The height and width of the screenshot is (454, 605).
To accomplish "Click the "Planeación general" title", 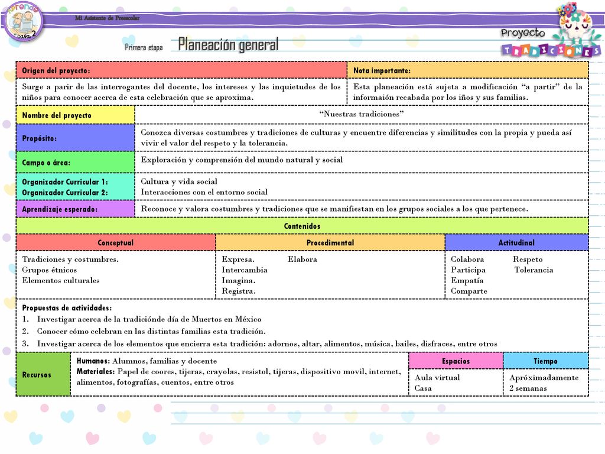I will click(228, 44).
